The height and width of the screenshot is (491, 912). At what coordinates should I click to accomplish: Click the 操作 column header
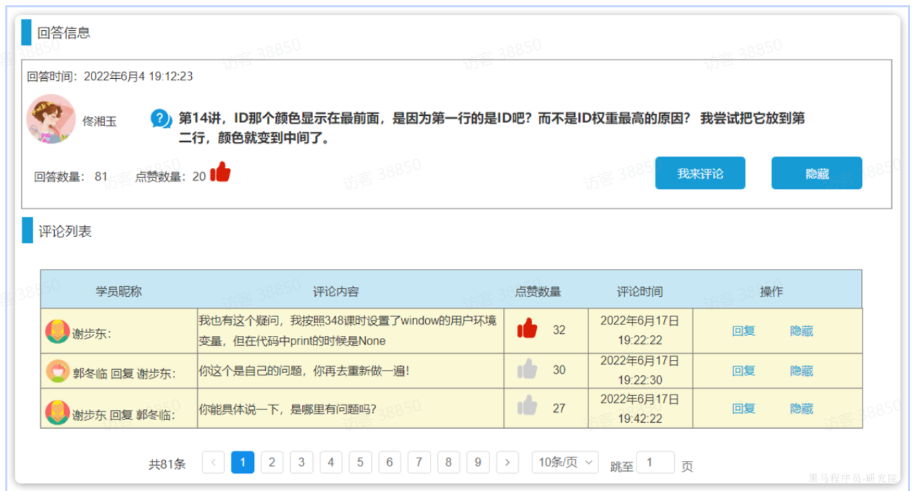tap(772, 292)
